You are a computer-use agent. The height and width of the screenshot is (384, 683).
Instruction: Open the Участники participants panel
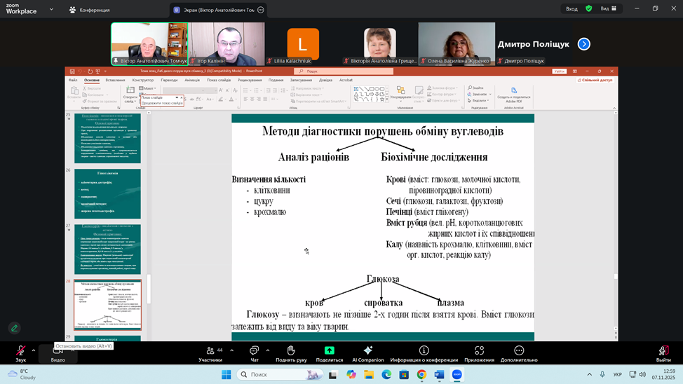(210, 351)
